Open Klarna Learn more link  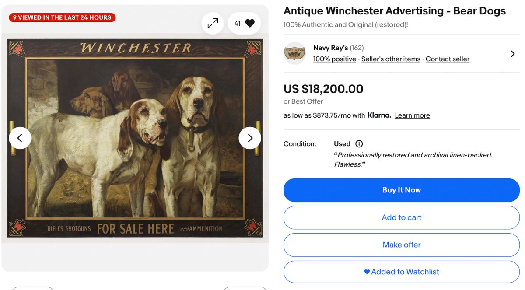[412, 115]
